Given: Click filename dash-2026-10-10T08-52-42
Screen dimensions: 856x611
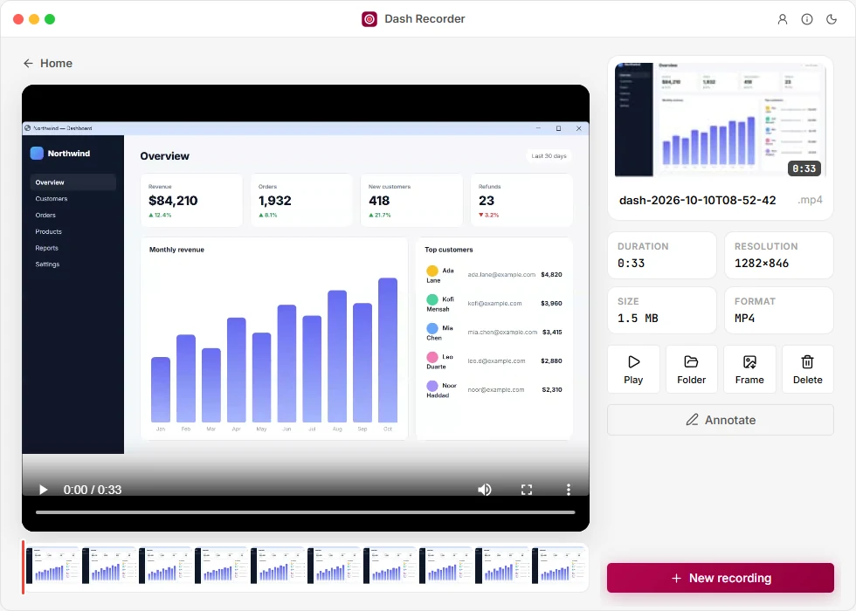Looking at the screenshot, I should [x=698, y=200].
